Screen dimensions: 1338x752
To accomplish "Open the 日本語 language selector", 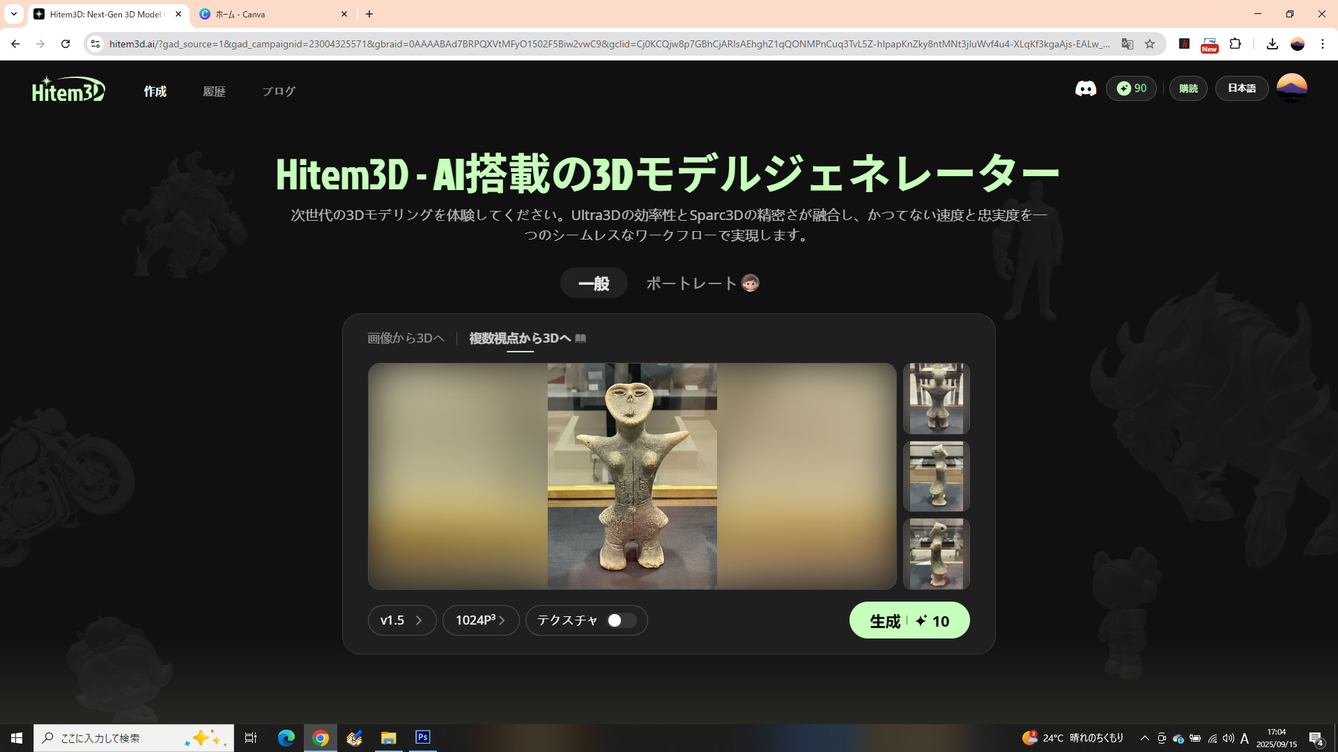I will coord(1241,88).
